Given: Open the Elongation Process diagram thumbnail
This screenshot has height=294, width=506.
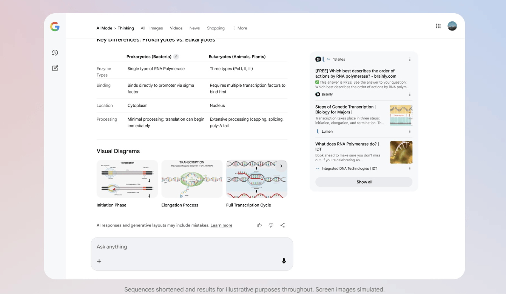Looking at the screenshot, I should coord(192,179).
